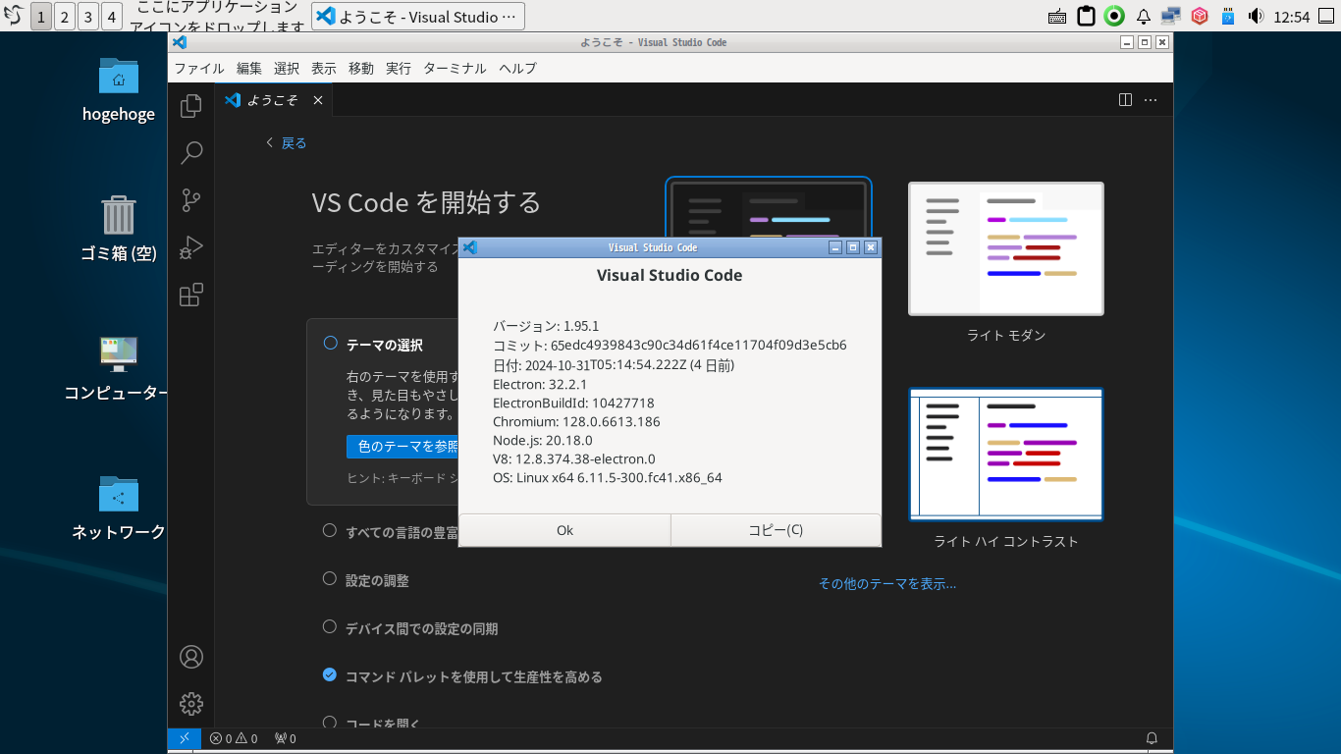Click the clipboard icon in system tray
Image resolution: width=1341 pixels, height=754 pixels.
pos(1086,16)
